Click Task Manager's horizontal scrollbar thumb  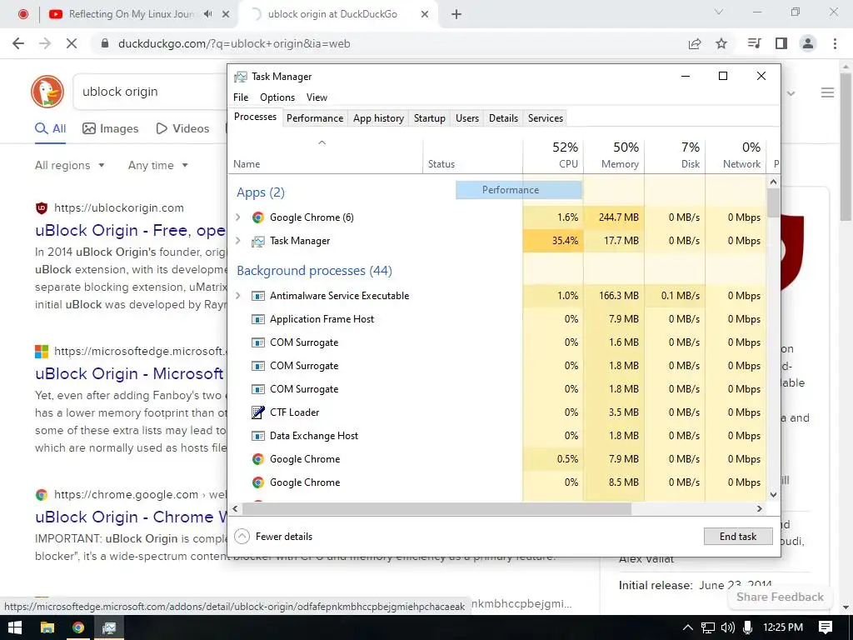436,509
